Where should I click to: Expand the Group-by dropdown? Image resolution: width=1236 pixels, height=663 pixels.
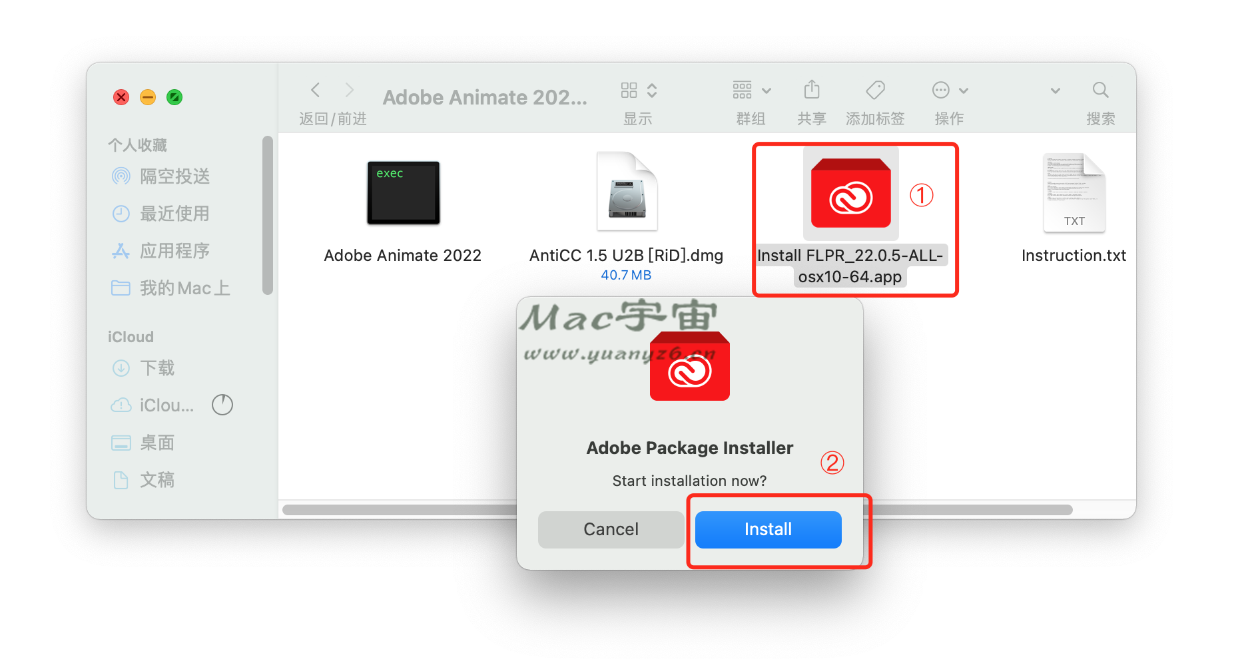(751, 90)
